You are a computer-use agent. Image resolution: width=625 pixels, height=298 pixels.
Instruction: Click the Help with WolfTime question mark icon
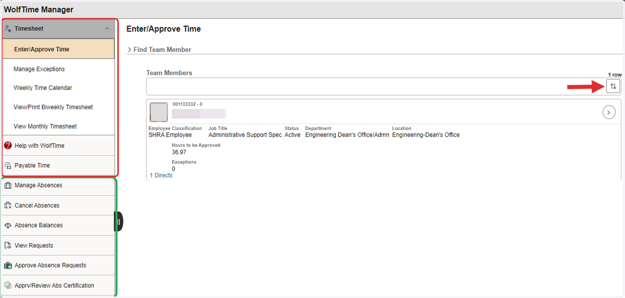coord(8,146)
